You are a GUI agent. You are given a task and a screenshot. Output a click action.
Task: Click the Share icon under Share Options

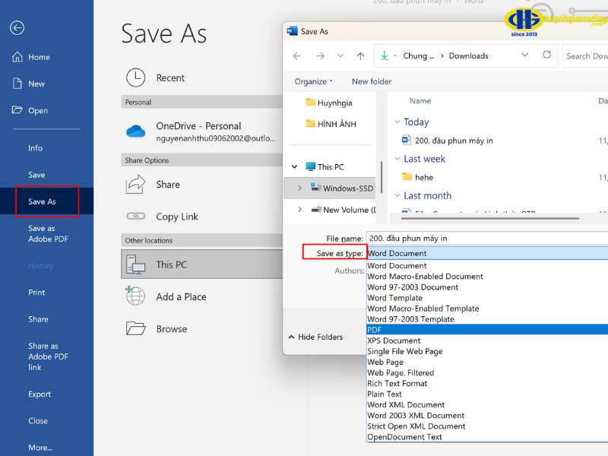(x=137, y=184)
